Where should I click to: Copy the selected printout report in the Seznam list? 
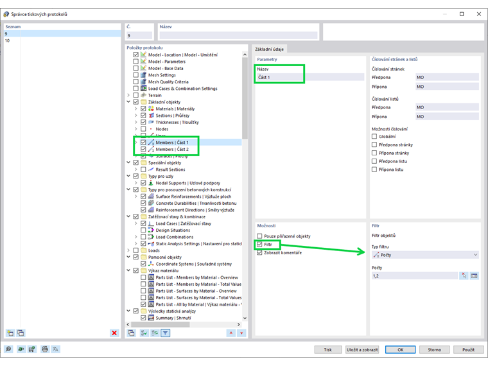click(x=21, y=333)
